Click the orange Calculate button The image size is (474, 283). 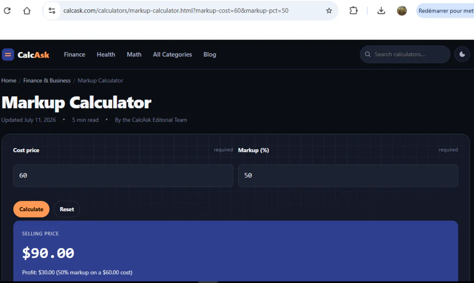31,209
